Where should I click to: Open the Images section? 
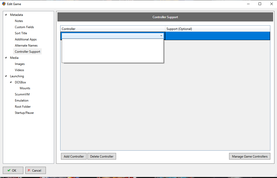20,64
